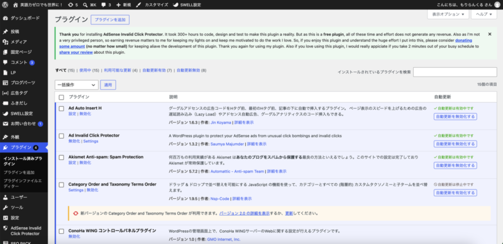This screenshot has height=244, width=503.
Task: Click the プラグインを追加 button beside the title
Action: pos(110,19)
